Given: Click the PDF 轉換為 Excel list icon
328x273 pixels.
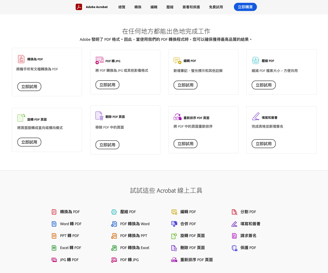Looking at the screenshot, I should coord(114,248).
